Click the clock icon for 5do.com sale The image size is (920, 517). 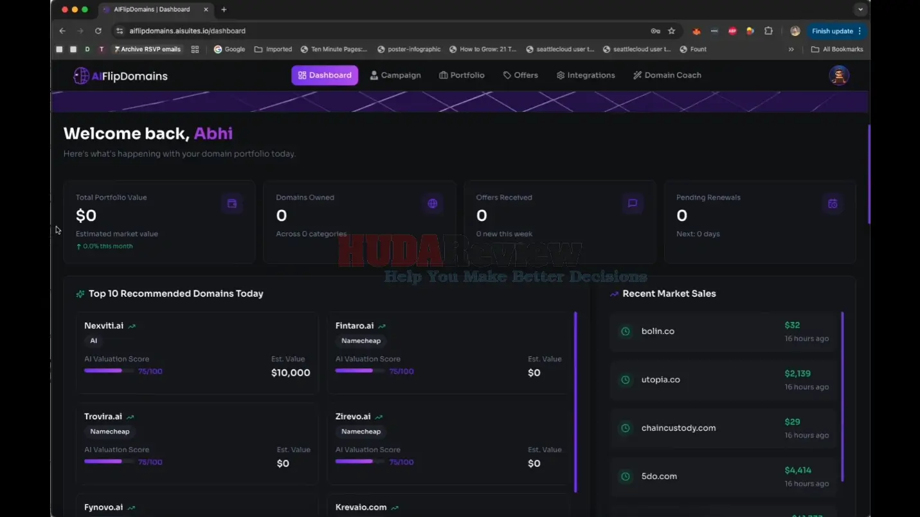625,477
